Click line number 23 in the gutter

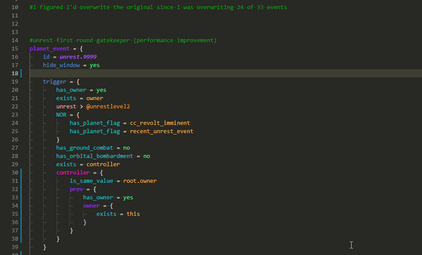click(15, 115)
